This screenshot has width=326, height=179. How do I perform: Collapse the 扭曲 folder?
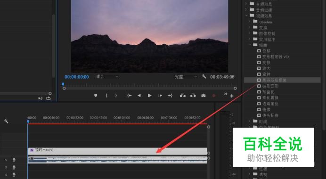250,45
